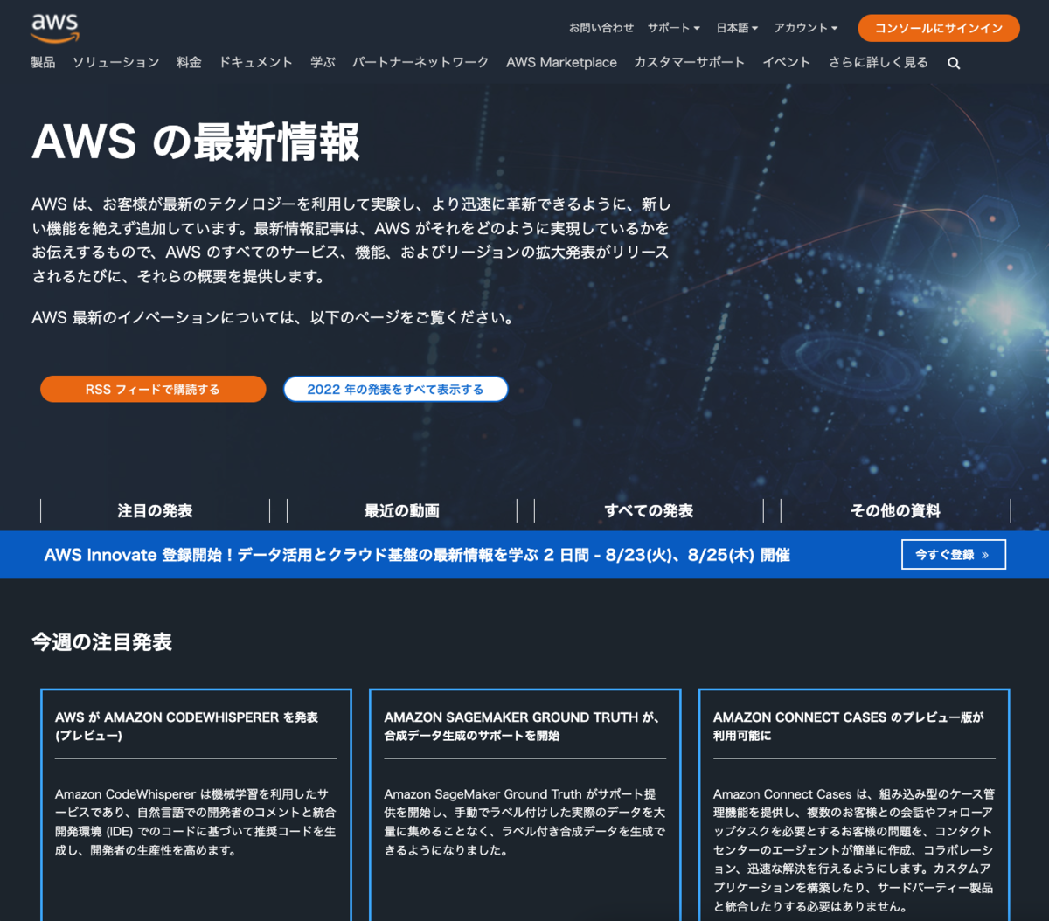
Task: Click 2022 年の発表をすべて表示する button
Action: (395, 389)
